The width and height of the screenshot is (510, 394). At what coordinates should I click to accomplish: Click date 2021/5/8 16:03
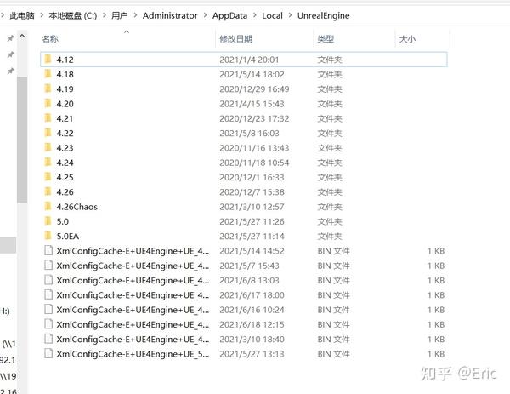pos(249,134)
